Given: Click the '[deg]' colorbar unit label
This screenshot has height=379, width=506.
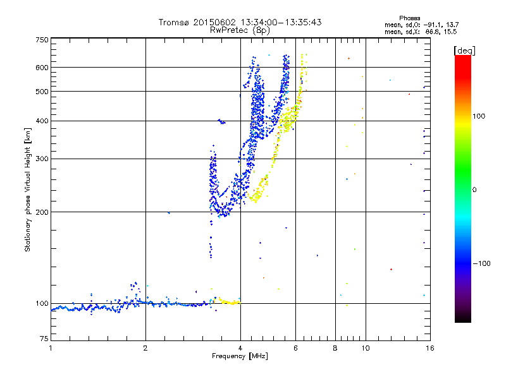Looking at the screenshot, I should point(464,51).
